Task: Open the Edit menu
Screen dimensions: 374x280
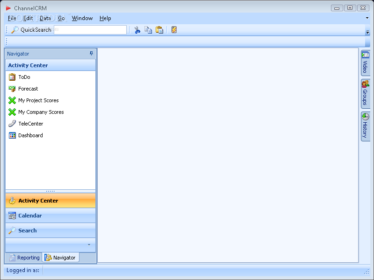Action: (28, 18)
